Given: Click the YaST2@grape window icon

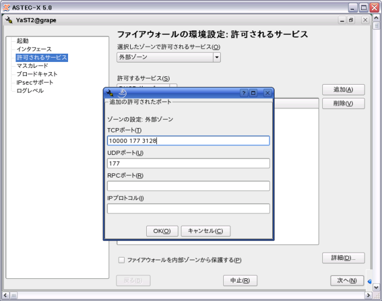Looking at the screenshot, I should (x=8, y=20).
